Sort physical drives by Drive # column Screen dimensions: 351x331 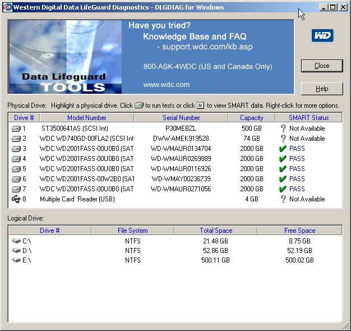(24, 118)
